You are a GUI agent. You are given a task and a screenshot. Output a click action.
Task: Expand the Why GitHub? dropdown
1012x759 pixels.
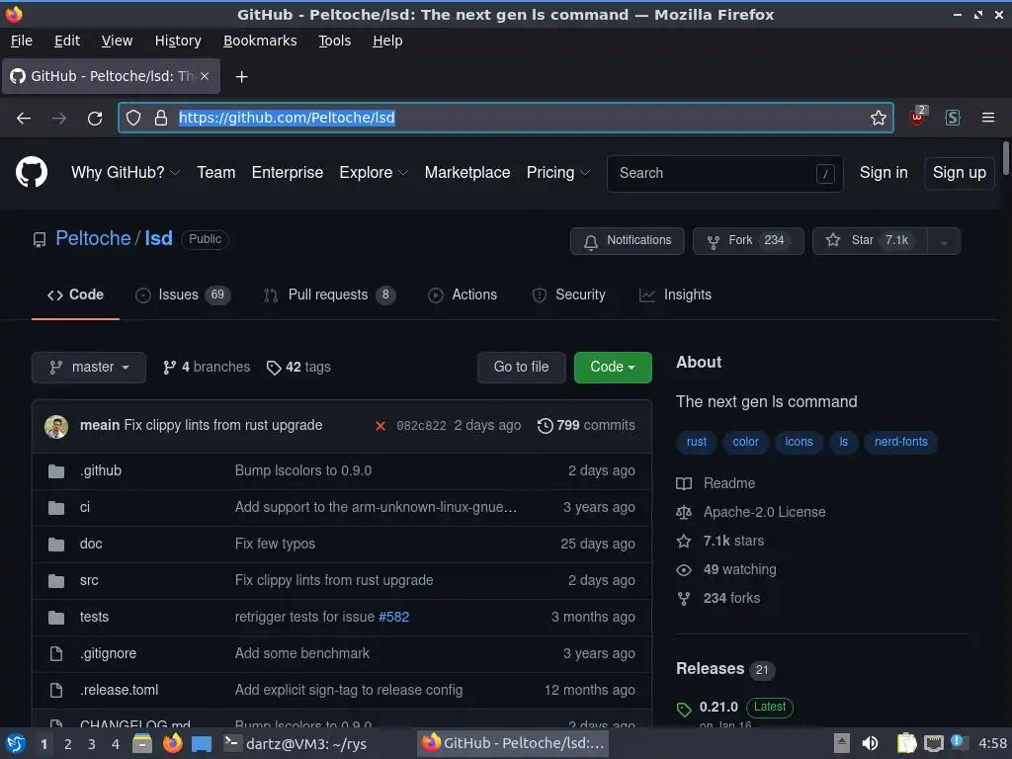click(126, 173)
